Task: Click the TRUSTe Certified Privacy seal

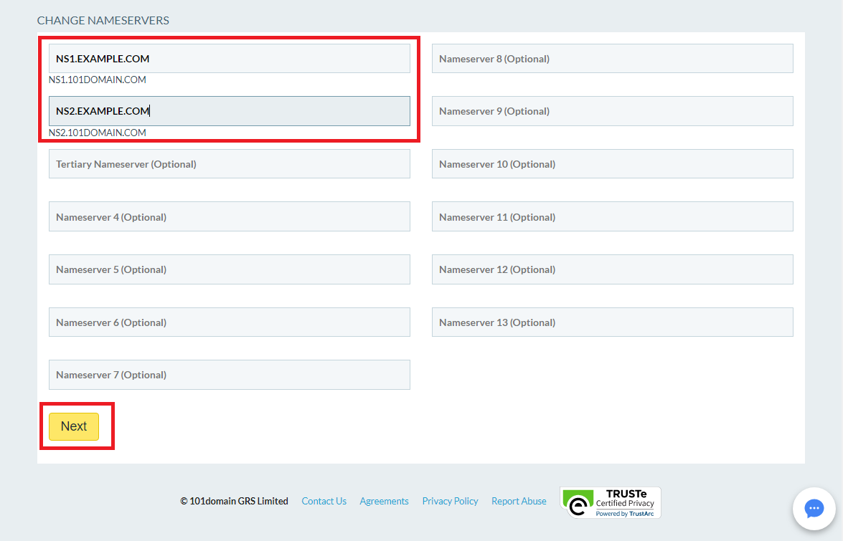Action: click(609, 502)
